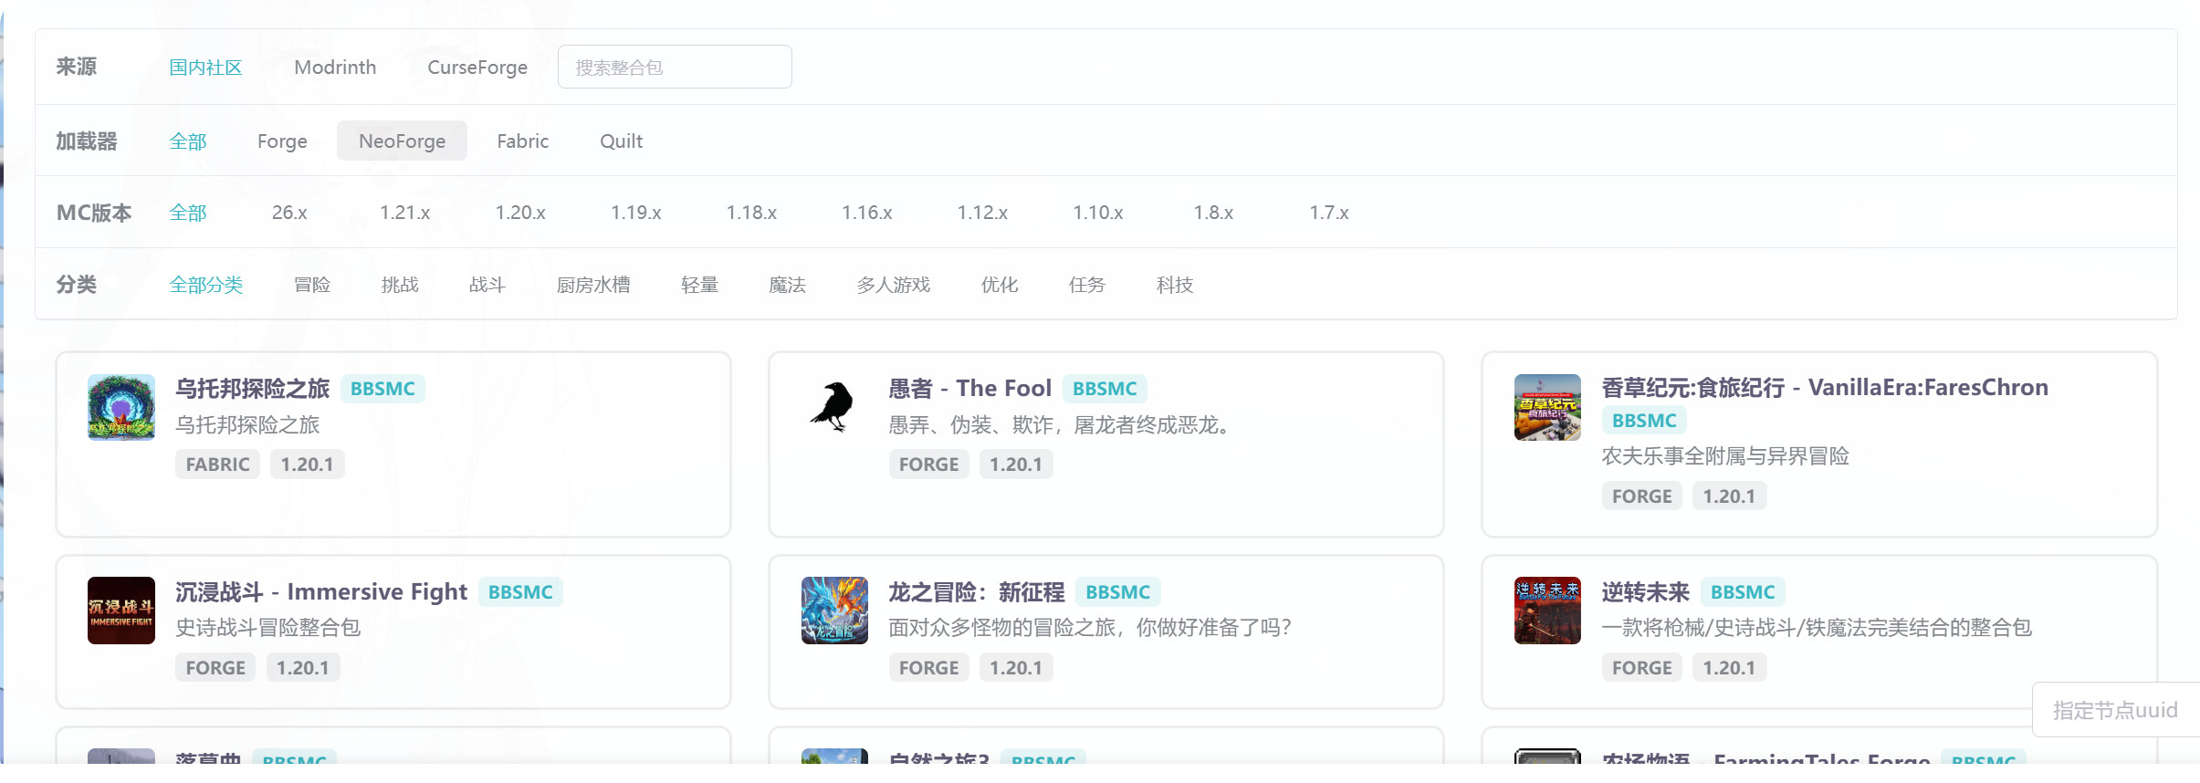Click the 1.20.1 tag on 香草纪元:食旅纪行
The height and width of the screenshot is (783, 2200).
[x=1729, y=496]
